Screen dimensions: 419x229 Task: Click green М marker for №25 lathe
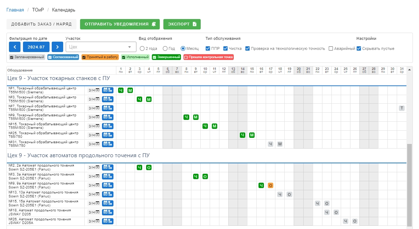[x=252, y=135]
